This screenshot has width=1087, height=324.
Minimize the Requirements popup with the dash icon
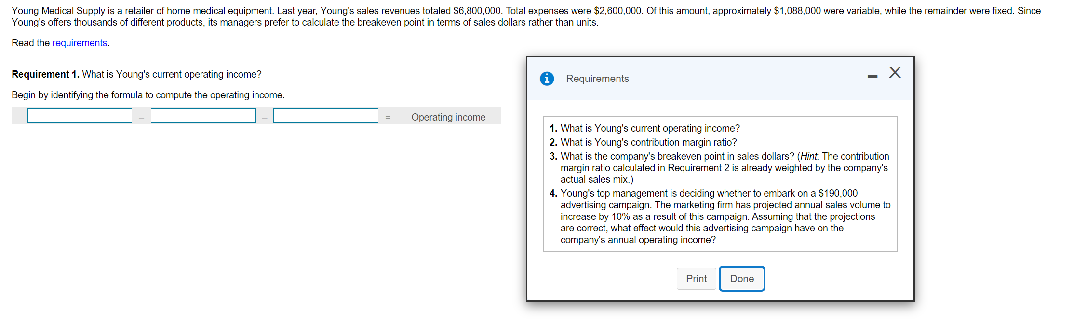872,77
